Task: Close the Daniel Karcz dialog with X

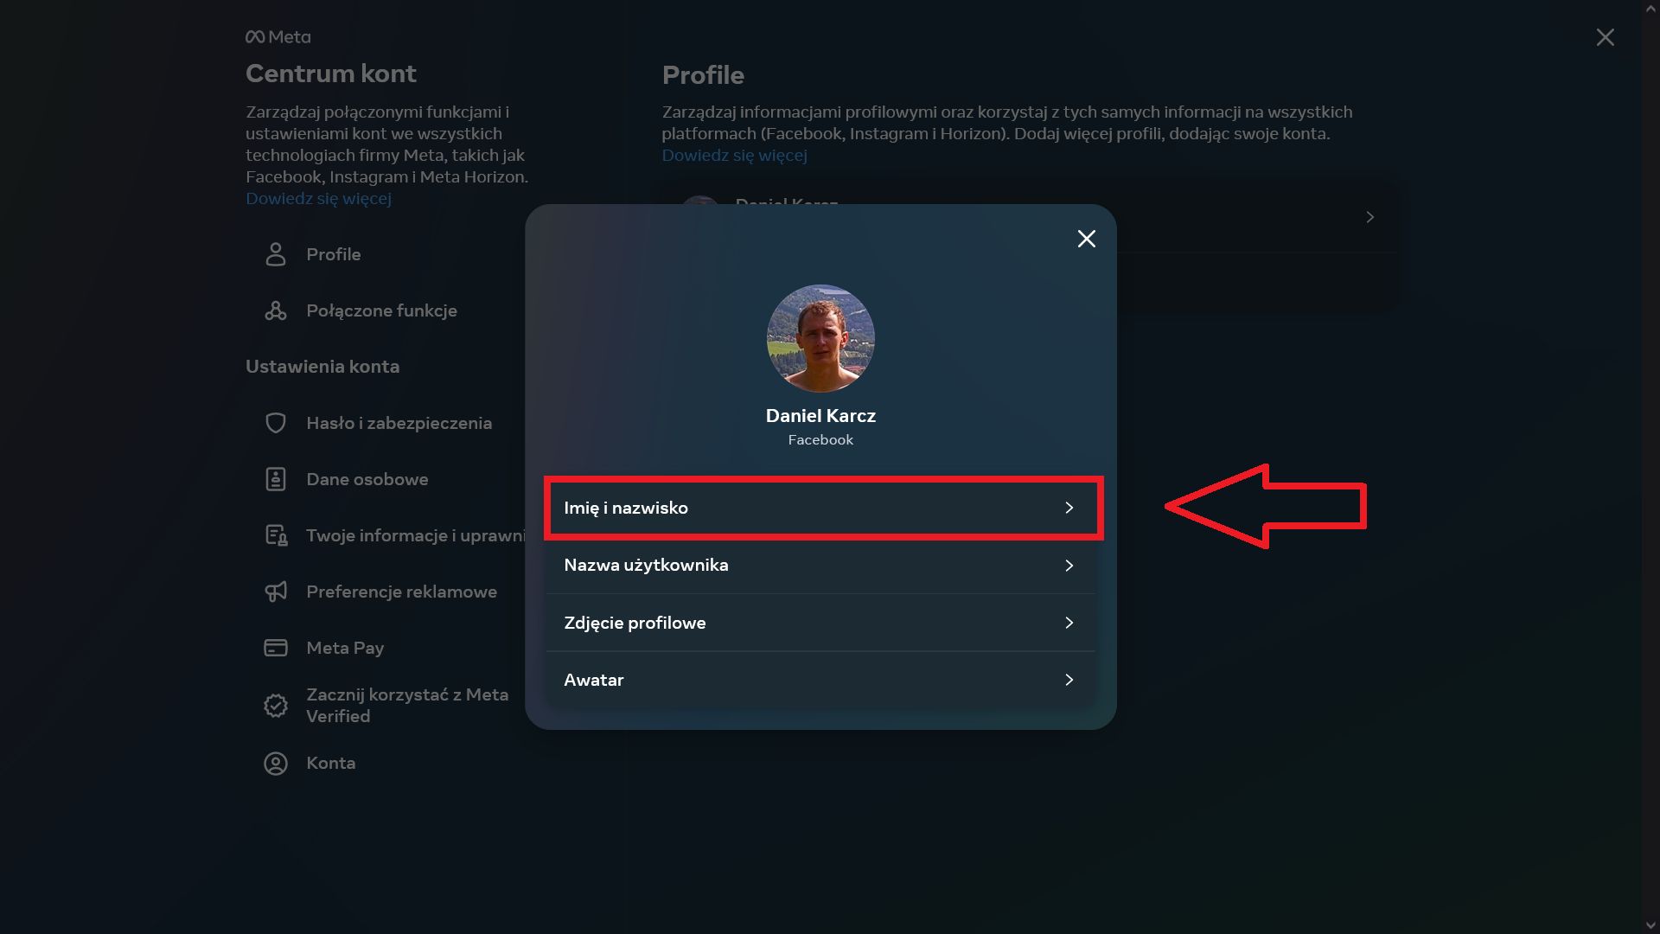Action: click(1086, 239)
